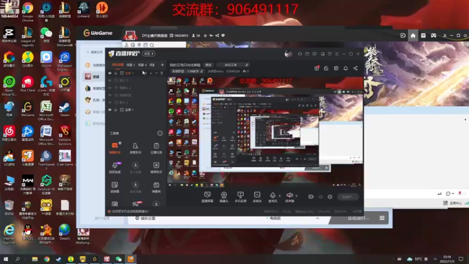
Task: Click the share icon in streaming companion
Action: click(355, 68)
